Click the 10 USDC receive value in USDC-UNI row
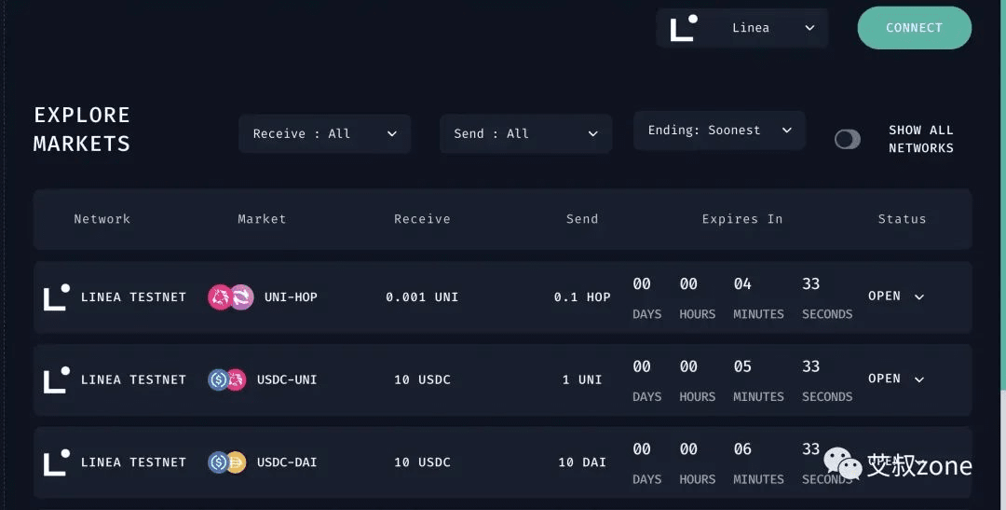The height and width of the screenshot is (510, 1006). pyautogui.click(x=422, y=379)
